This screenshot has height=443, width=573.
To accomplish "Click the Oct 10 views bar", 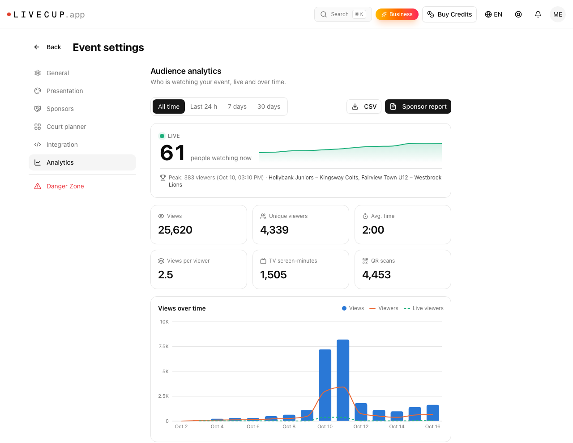I will coord(325,385).
